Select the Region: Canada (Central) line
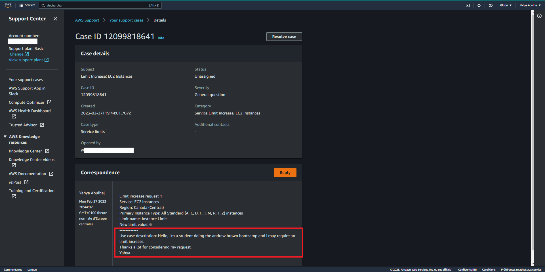This screenshot has height=272, width=545. (142, 207)
